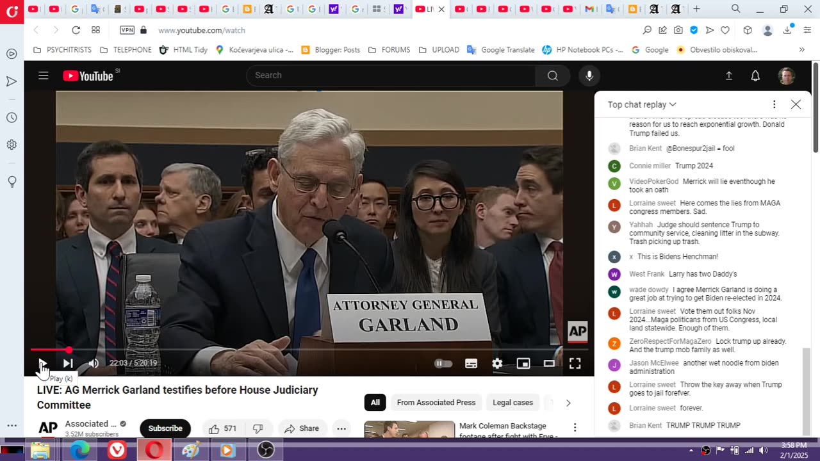Screen dimensions: 820x461
Task: Open File Explorer from taskbar
Action: (40, 450)
